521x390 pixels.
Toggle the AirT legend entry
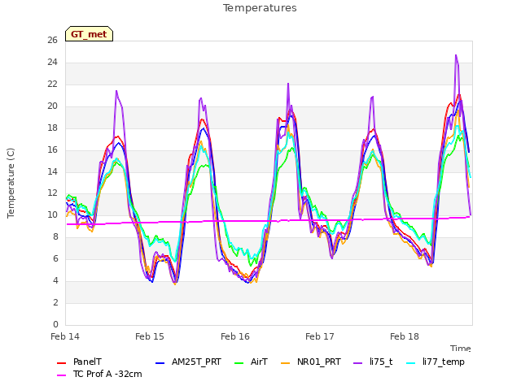252,362
